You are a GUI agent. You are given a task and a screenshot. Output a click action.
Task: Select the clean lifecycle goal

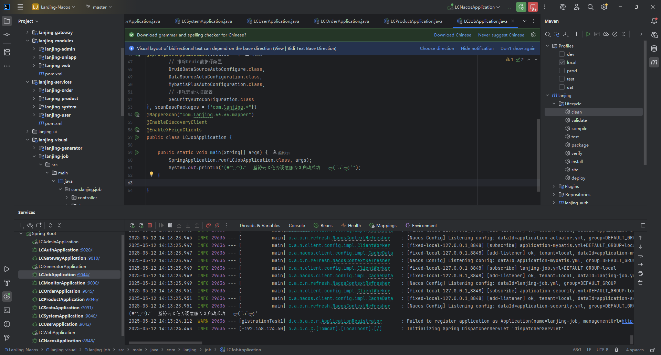594,112
